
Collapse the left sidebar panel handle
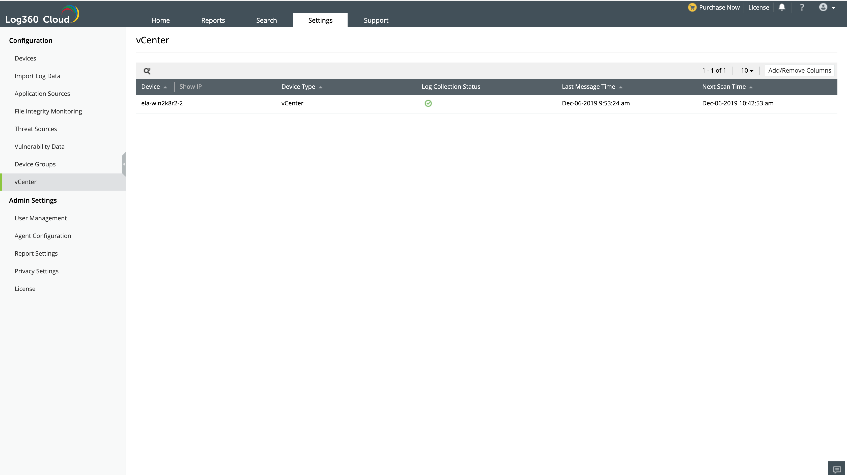tap(124, 164)
